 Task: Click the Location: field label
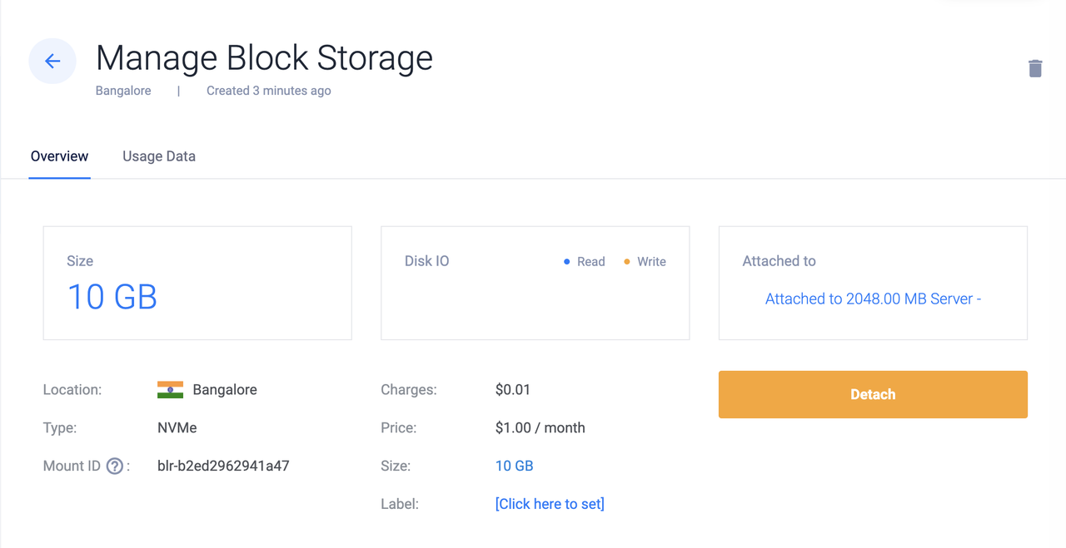click(72, 389)
